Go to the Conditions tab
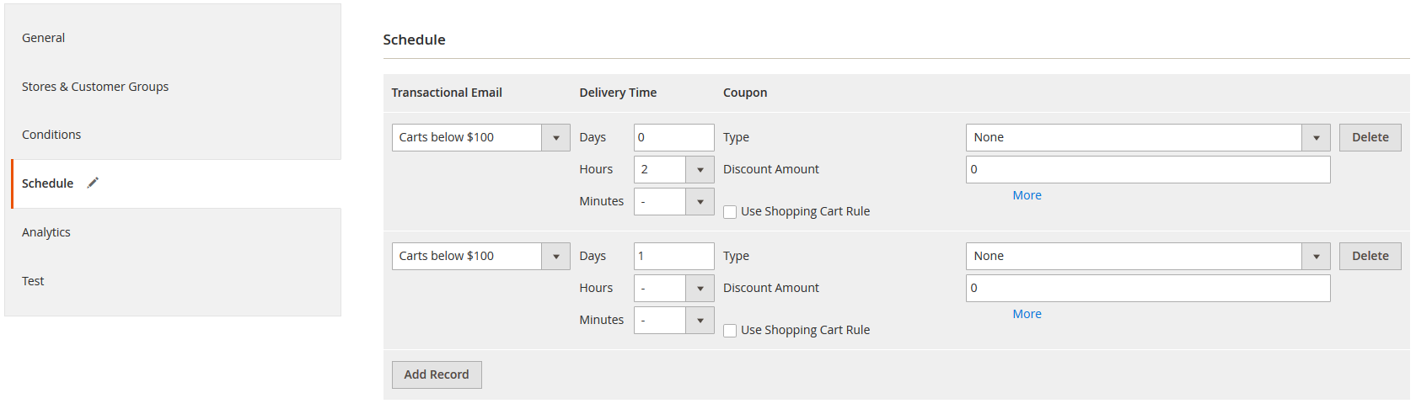The height and width of the screenshot is (409, 1416). point(51,135)
